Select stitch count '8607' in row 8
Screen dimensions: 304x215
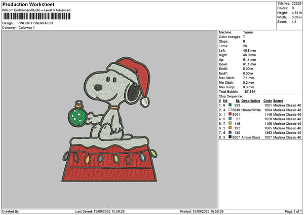(236, 137)
